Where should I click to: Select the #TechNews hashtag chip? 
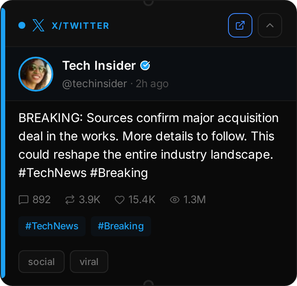pos(52,226)
